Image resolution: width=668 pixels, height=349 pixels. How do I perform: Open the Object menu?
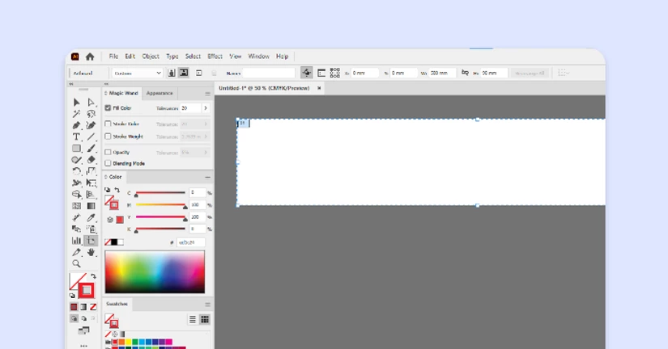coord(151,56)
